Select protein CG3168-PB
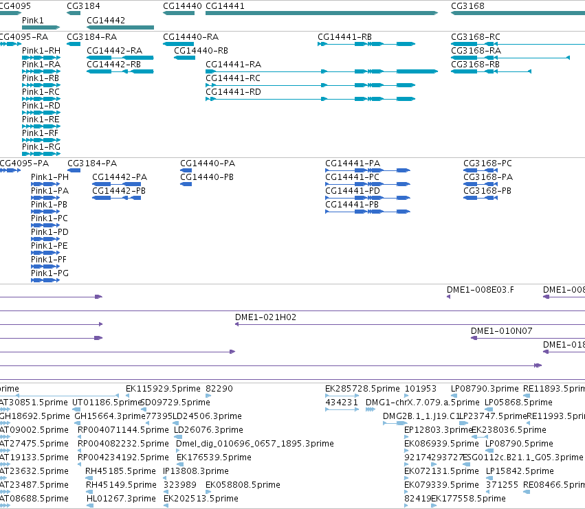 [x=487, y=191]
